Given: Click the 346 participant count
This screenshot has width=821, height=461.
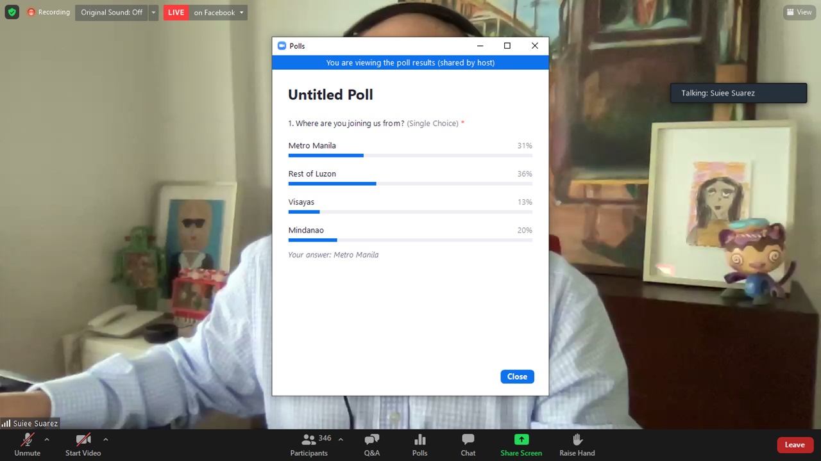Looking at the screenshot, I should [325, 439].
